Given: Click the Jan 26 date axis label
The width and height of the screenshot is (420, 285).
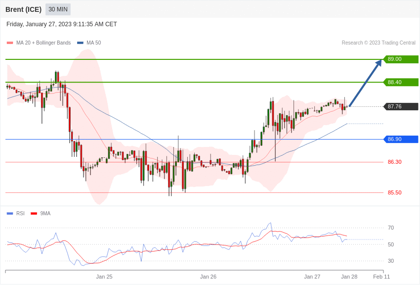Looking at the screenshot, I should pyautogui.click(x=208, y=277).
